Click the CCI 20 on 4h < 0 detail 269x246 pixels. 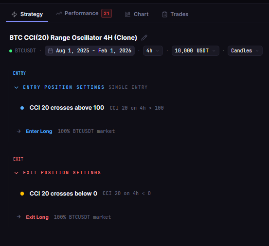(x=126, y=193)
